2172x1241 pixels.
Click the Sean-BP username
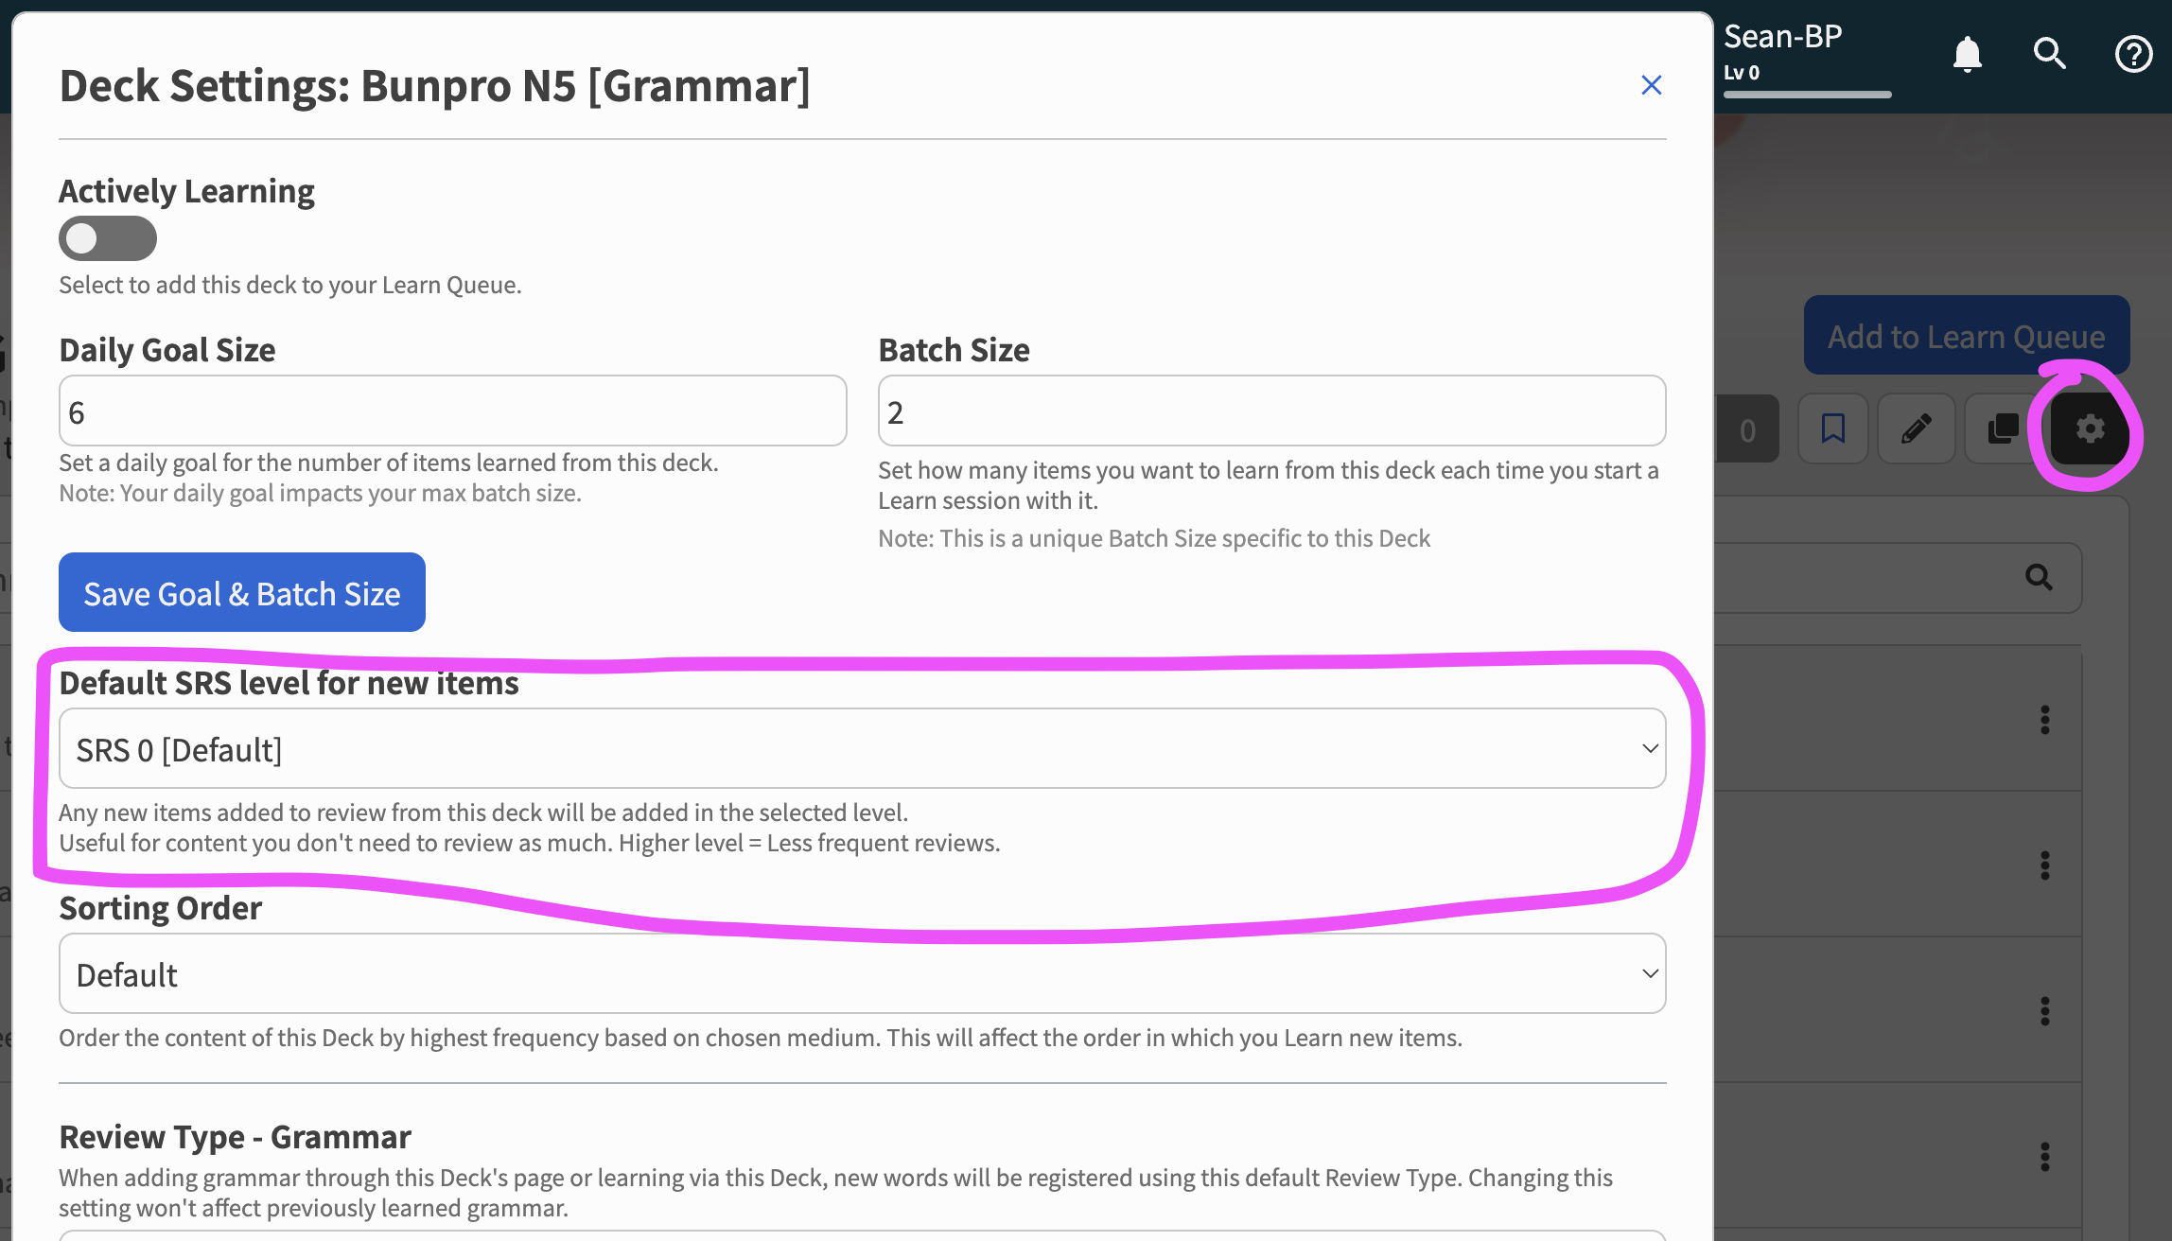[1782, 36]
